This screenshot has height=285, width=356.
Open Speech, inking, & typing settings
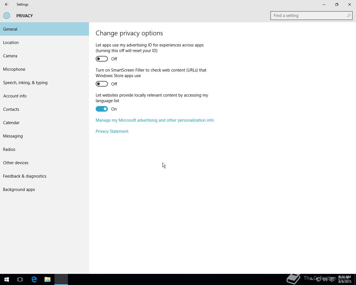click(x=44, y=82)
